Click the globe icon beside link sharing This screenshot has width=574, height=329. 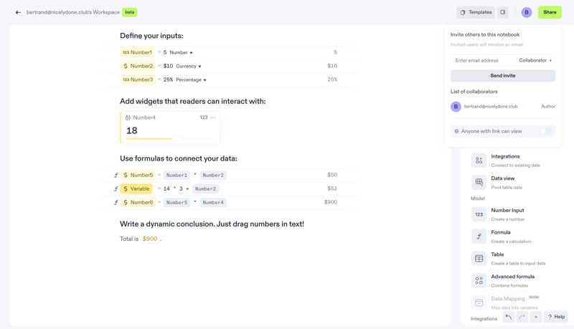(456, 131)
